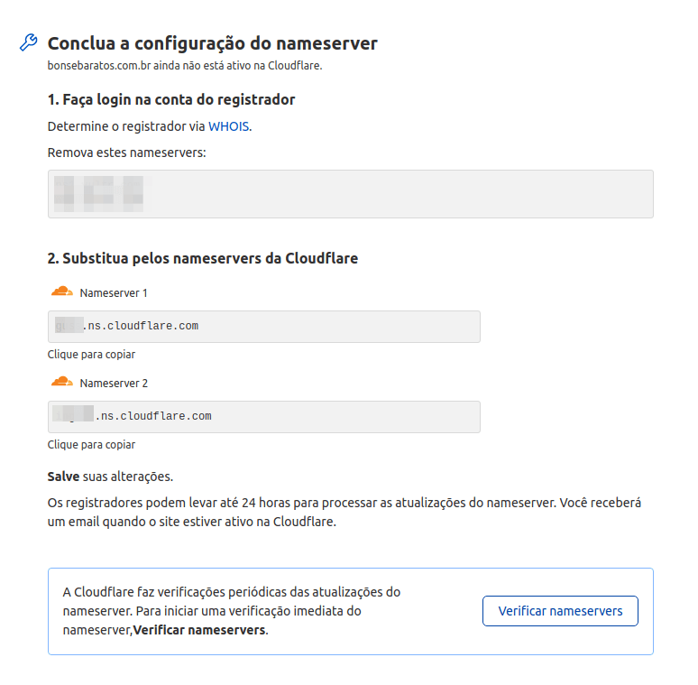The width and height of the screenshot is (698, 685).
Task: Click the "Remova estes nameservers:" label
Action: (x=126, y=153)
